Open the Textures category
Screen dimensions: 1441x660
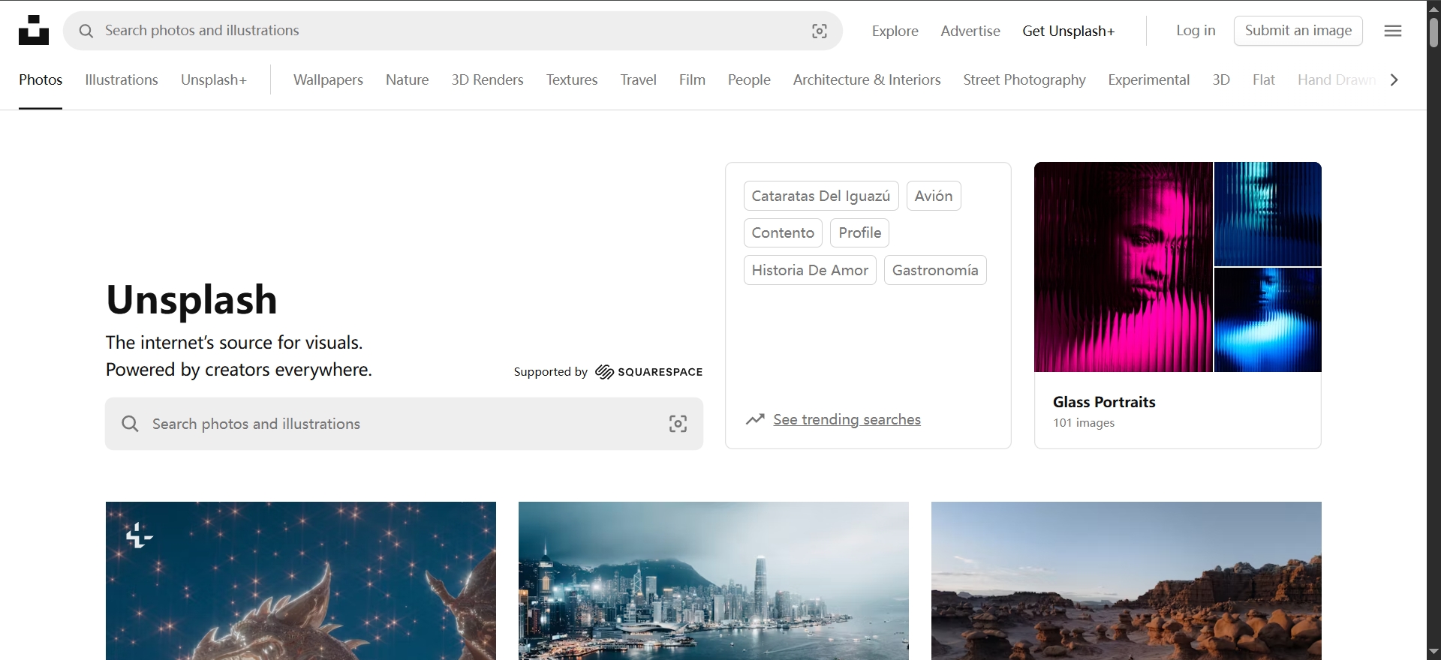click(572, 79)
